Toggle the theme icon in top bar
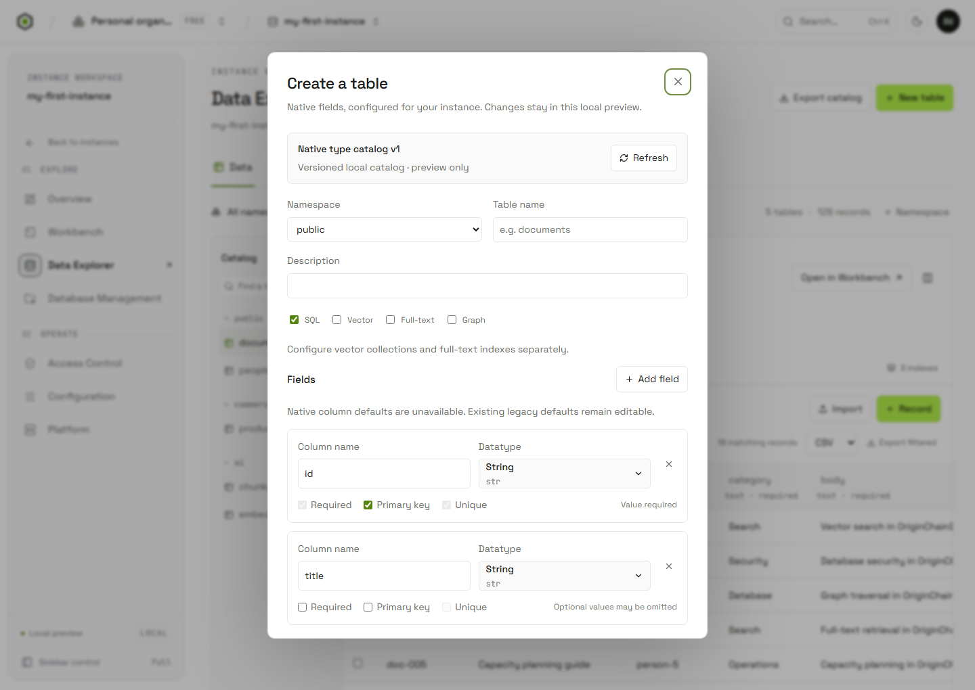Image resolution: width=975 pixels, height=690 pixels. 917,22
